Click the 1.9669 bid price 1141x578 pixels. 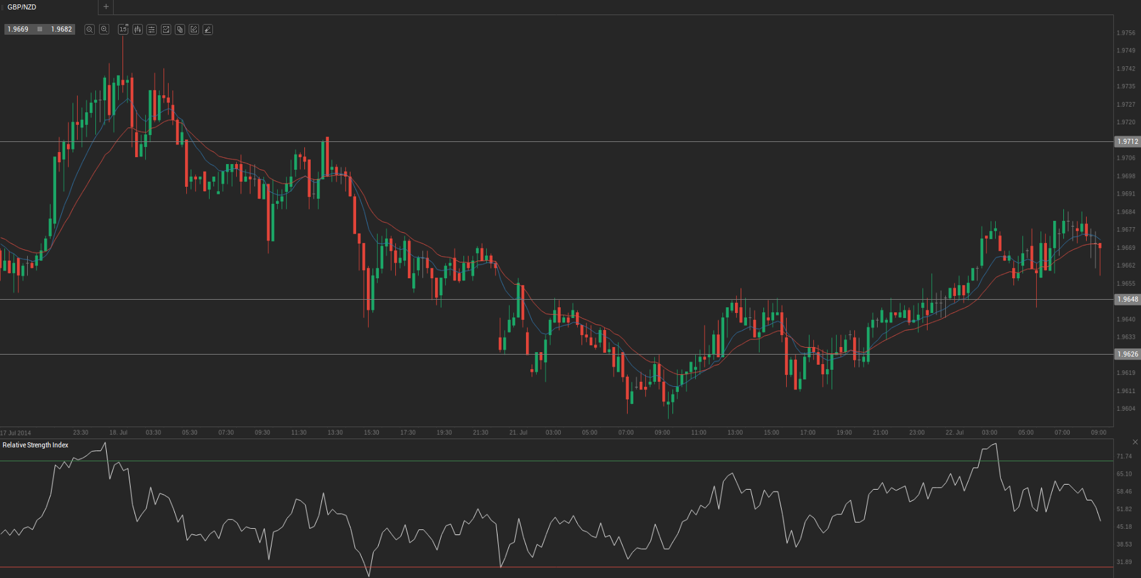coord(18,30)
